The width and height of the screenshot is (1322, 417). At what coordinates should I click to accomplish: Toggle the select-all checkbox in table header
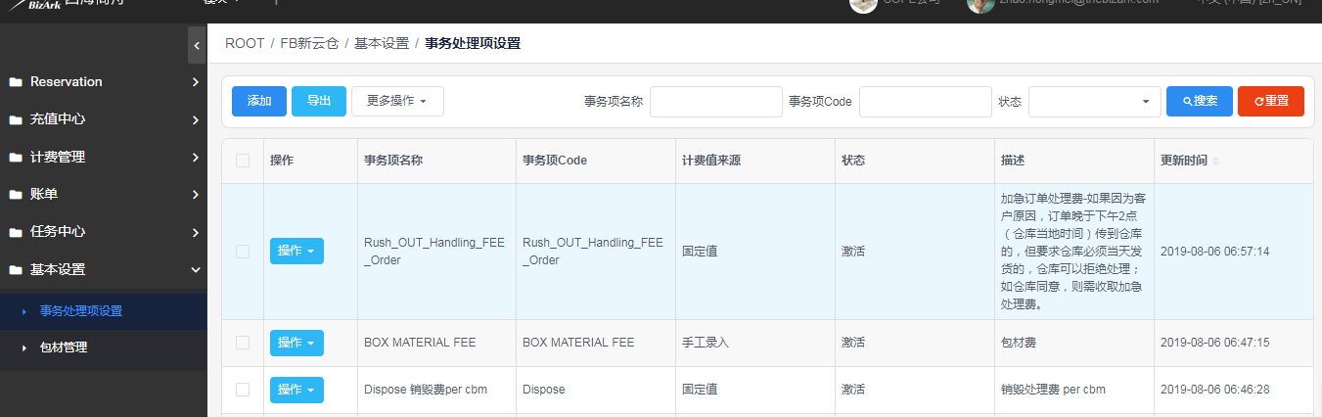pos(243,161)
